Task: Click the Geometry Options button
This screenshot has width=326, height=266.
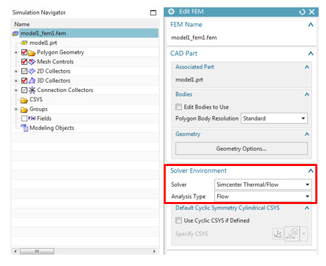Action: 242,149
